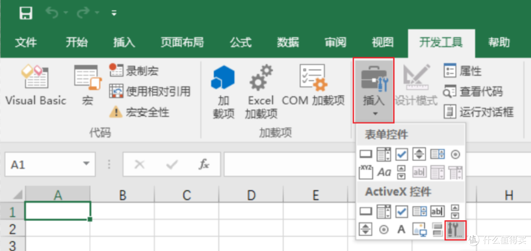Toggle 使用相对引用
Image resolution: width=531 pixels, height=251 pixels.
(149, 91)
